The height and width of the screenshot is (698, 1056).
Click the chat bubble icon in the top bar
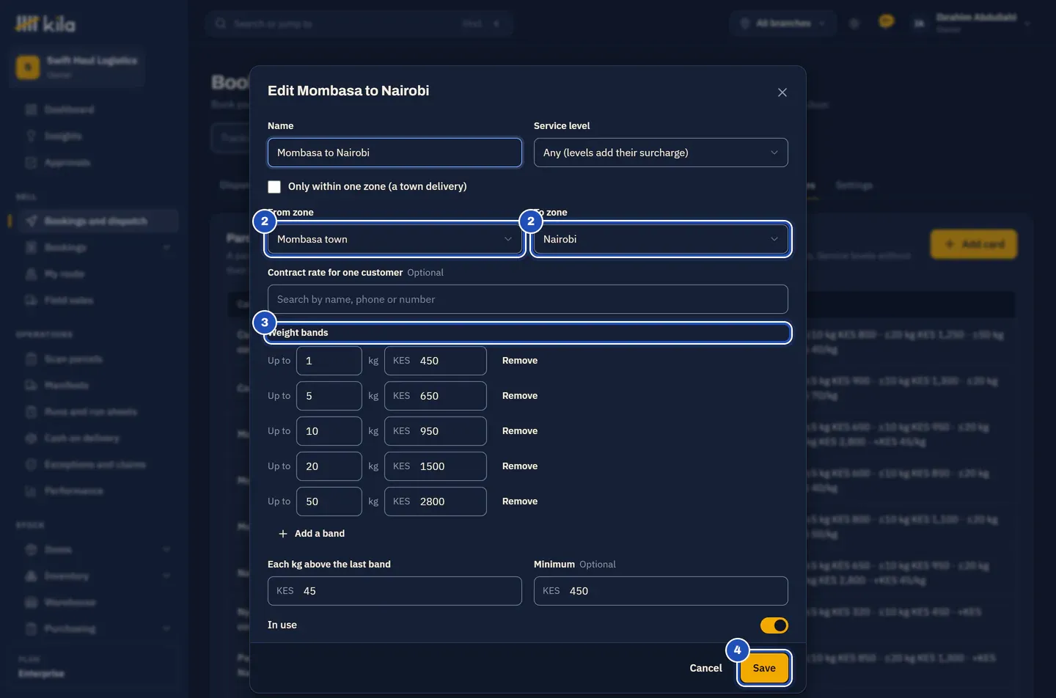pyautogui.click(x=886, y=22)
